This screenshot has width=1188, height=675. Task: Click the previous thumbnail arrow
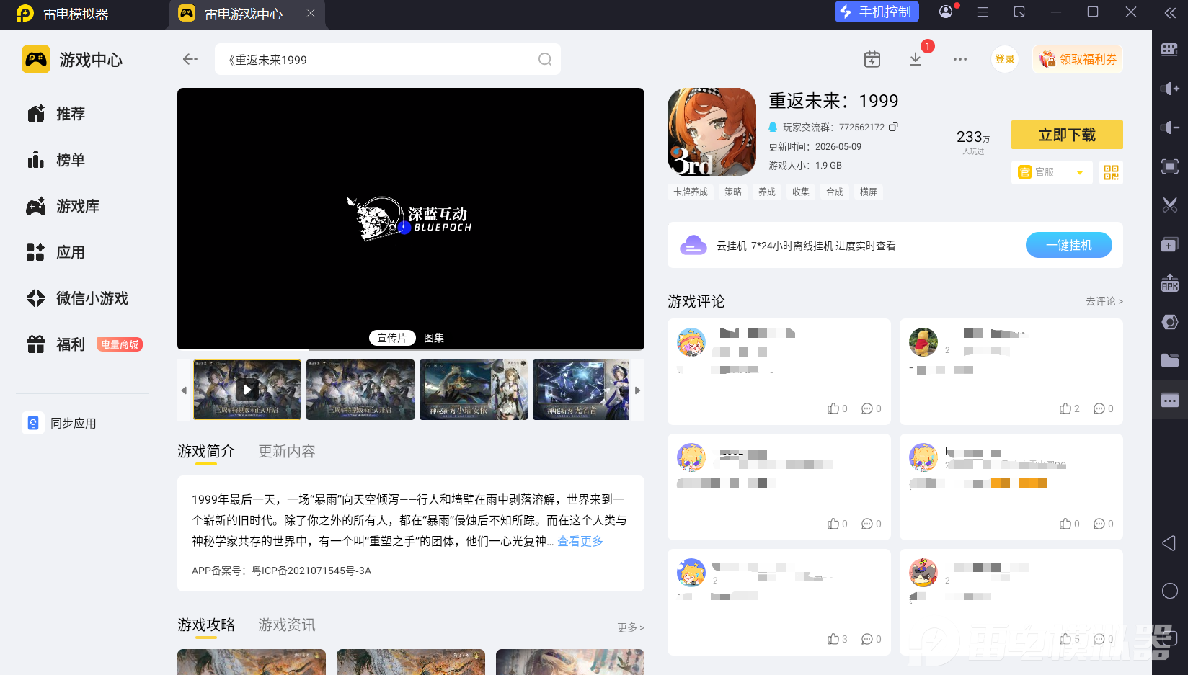[184, 390]
